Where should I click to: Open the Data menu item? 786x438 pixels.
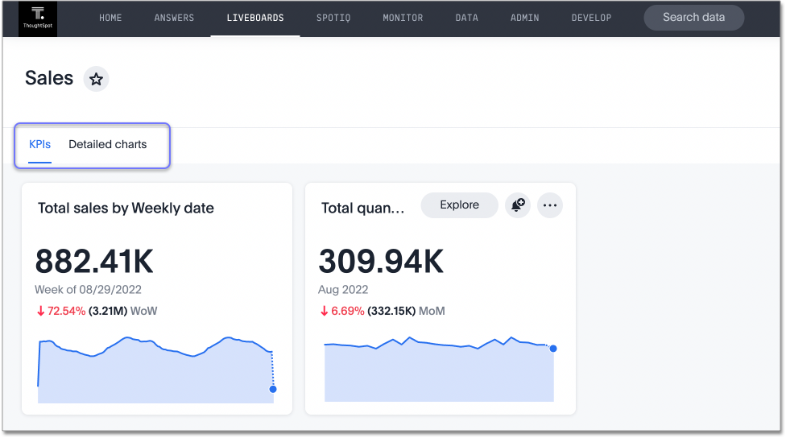coord(466,18)
